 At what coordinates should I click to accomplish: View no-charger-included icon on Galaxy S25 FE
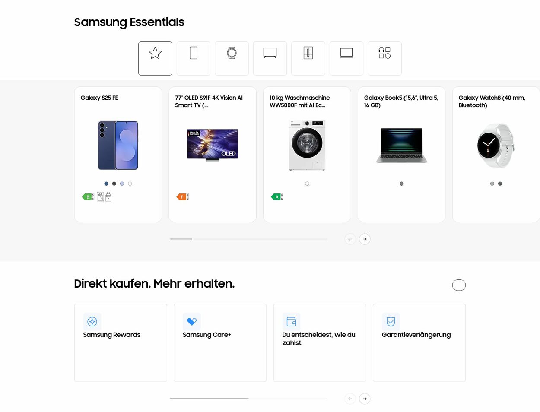100,197
